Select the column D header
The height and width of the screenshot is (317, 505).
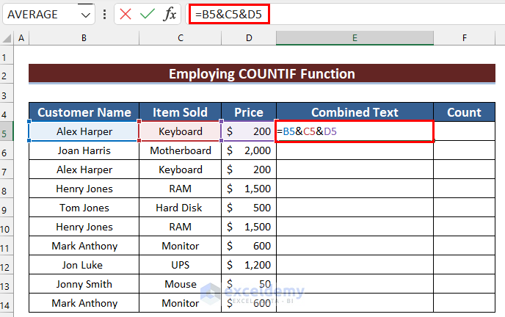pyautogui.click(x=249, y=38)
